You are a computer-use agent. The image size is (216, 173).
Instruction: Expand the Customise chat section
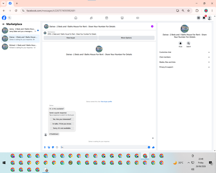pyautogui.click(x=184, y=52)
